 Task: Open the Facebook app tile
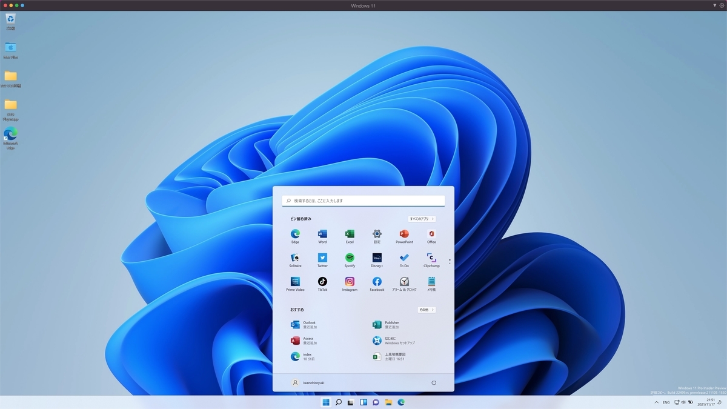point(377,284)
